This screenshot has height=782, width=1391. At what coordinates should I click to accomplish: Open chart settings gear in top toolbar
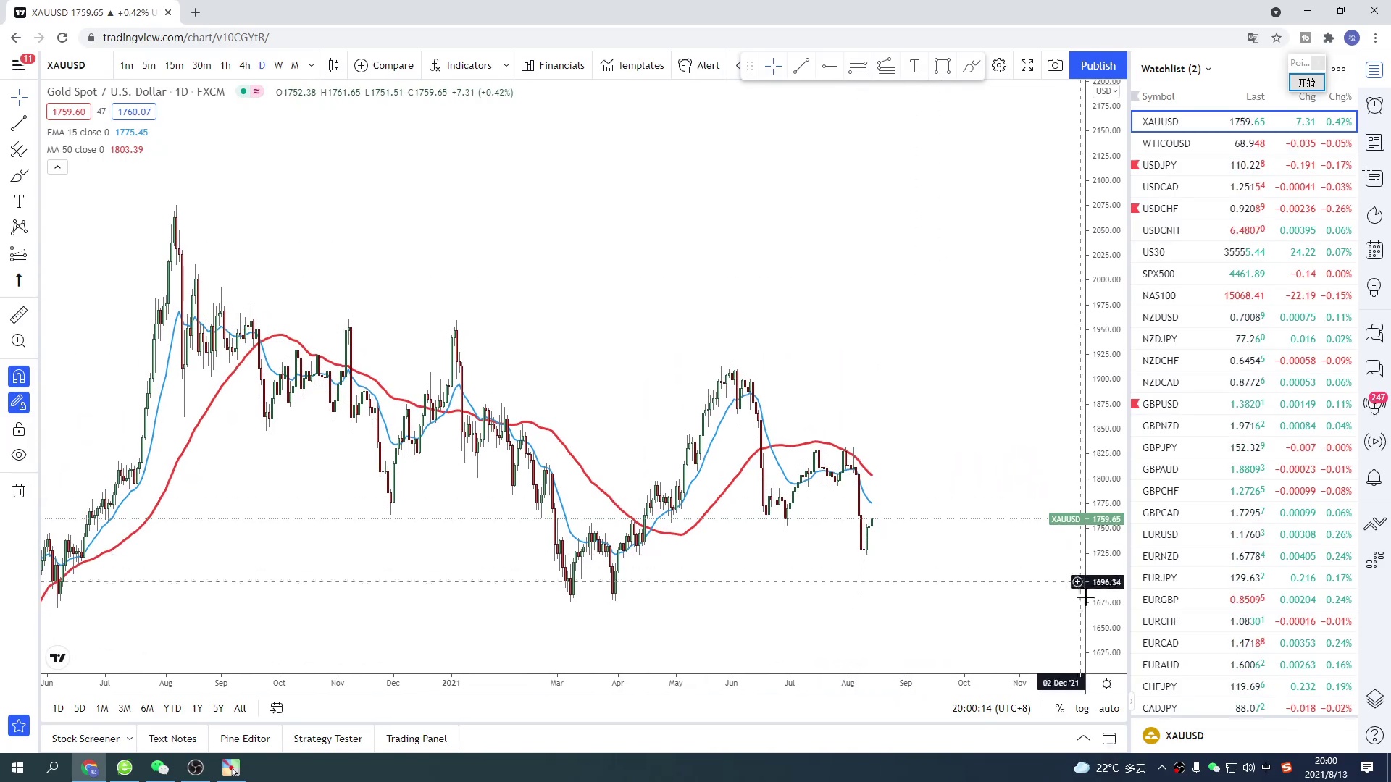click(999, 65)
